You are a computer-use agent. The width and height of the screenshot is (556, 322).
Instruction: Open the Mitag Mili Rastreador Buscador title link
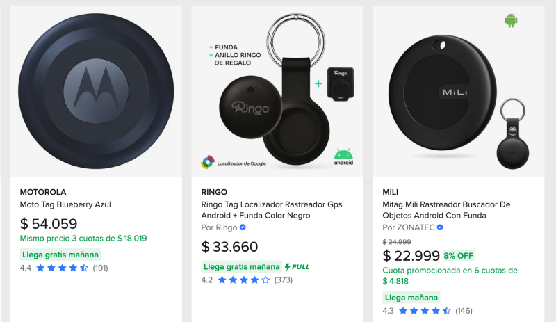446,204
